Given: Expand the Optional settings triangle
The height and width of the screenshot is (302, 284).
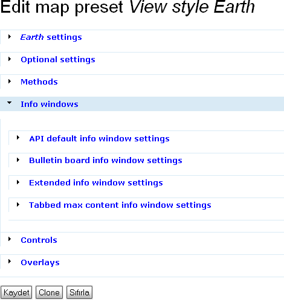Looking at the screenshot, I should [x=10, y=59].
